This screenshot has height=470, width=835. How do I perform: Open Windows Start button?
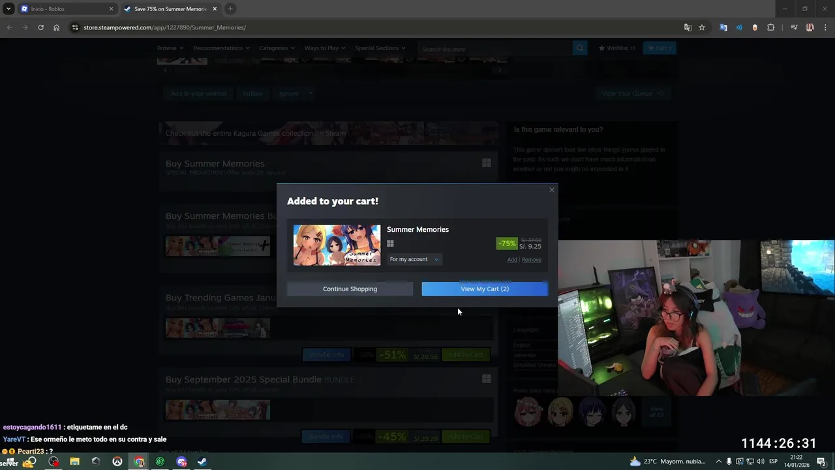9,462
